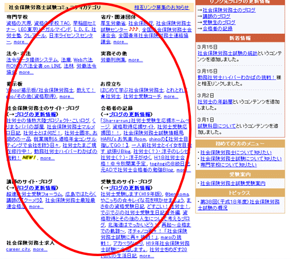Open 試験科目について news link
Viewport: 291px width, 259px height.
(x=217, y=126)
